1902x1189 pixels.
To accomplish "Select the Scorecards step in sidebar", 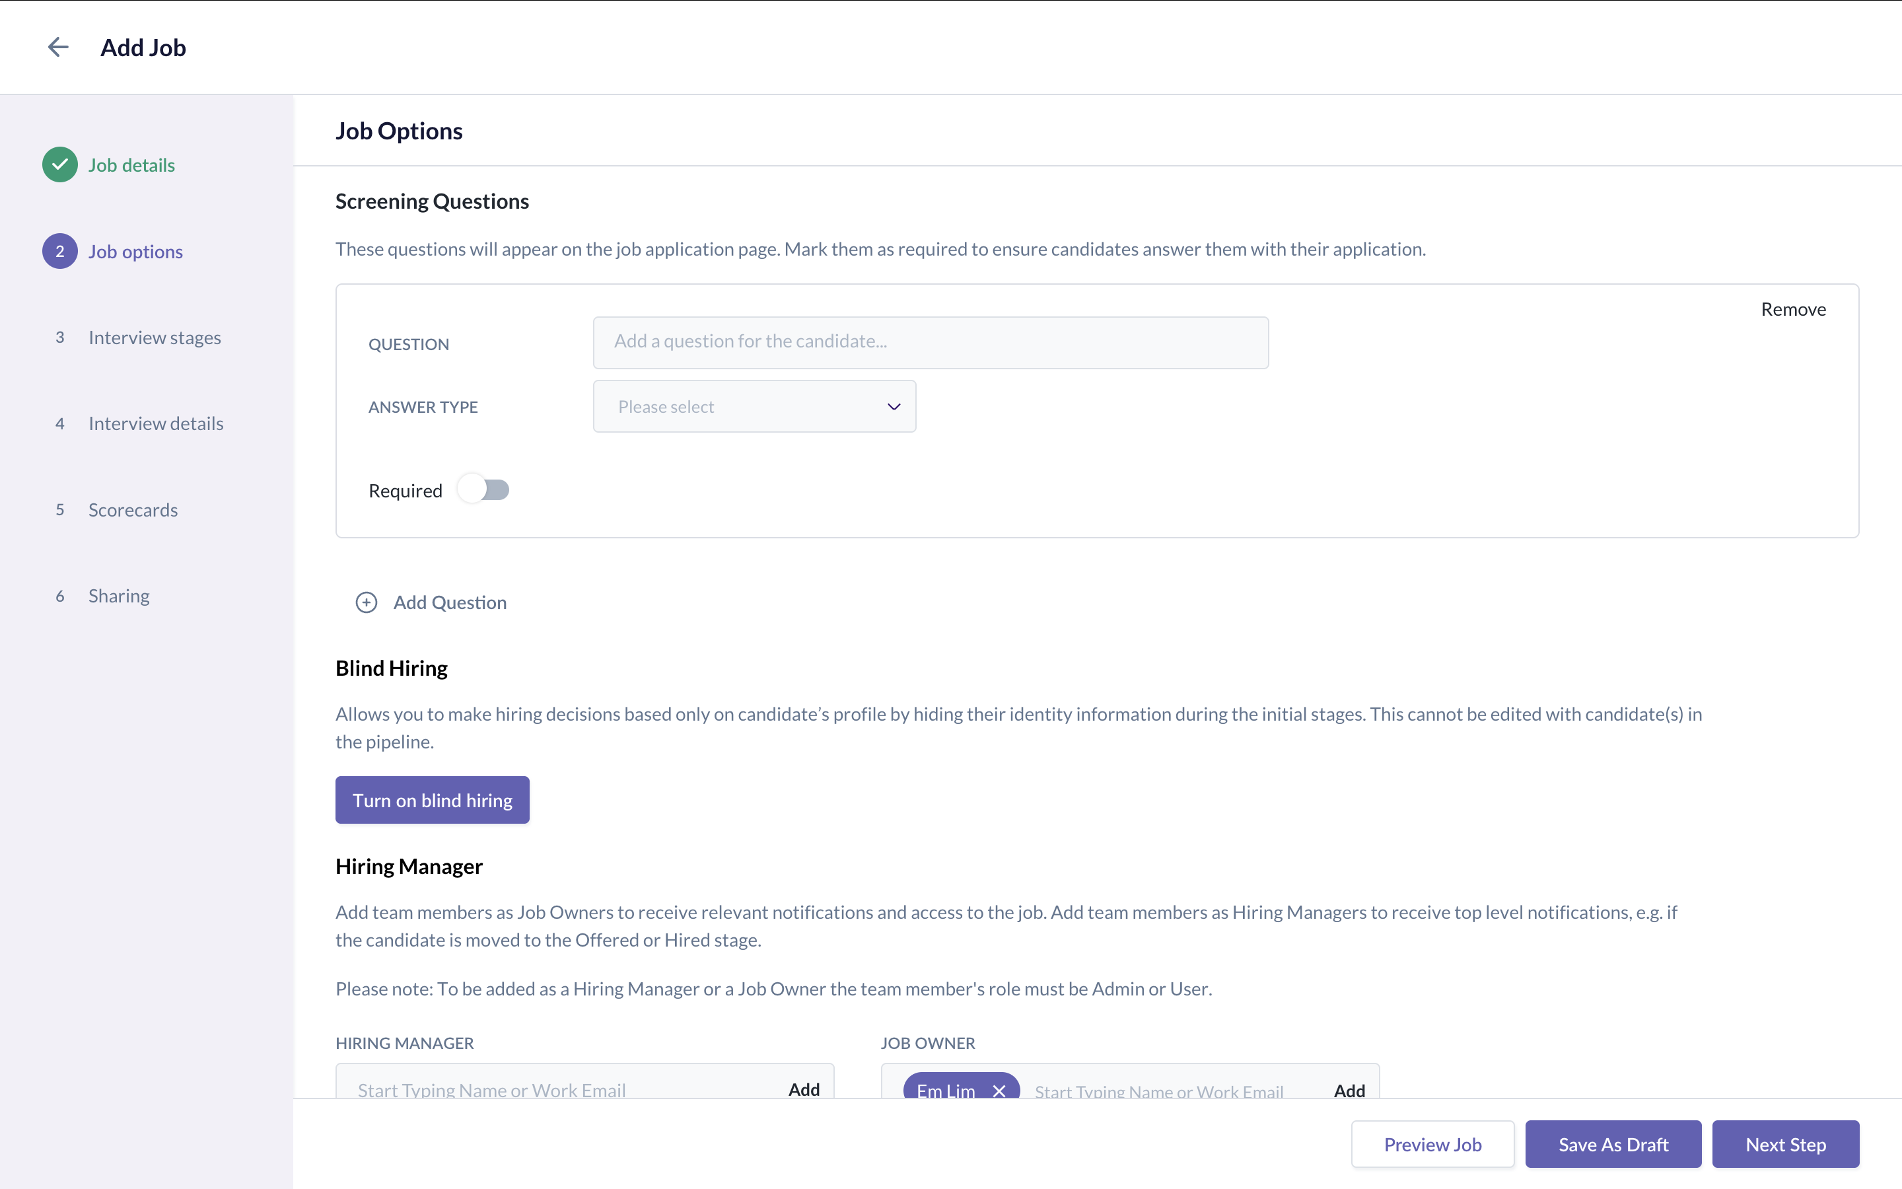I will coord(133,509).
